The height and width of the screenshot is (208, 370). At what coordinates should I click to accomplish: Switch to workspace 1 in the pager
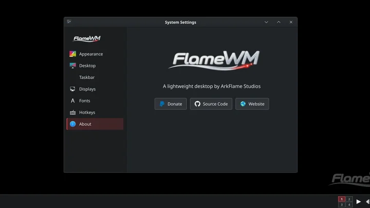pos(341,199)
